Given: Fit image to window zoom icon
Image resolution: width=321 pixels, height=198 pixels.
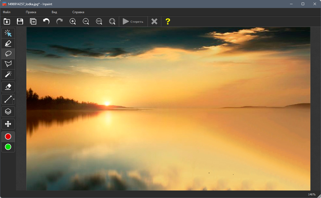Looking at the screenshot, I should coord(112,21).
